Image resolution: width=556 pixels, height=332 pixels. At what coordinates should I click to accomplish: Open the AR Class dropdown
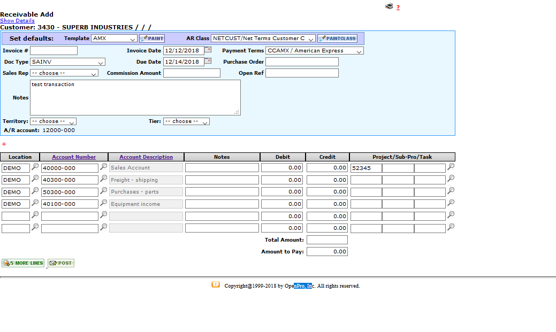[263, 38]
